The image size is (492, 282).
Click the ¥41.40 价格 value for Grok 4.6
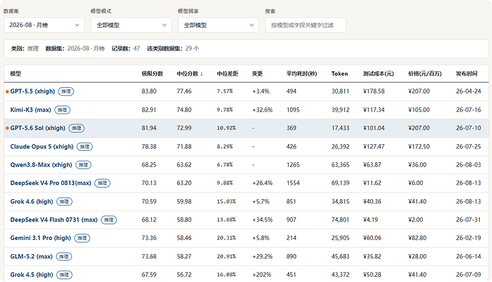pos(417,201)
